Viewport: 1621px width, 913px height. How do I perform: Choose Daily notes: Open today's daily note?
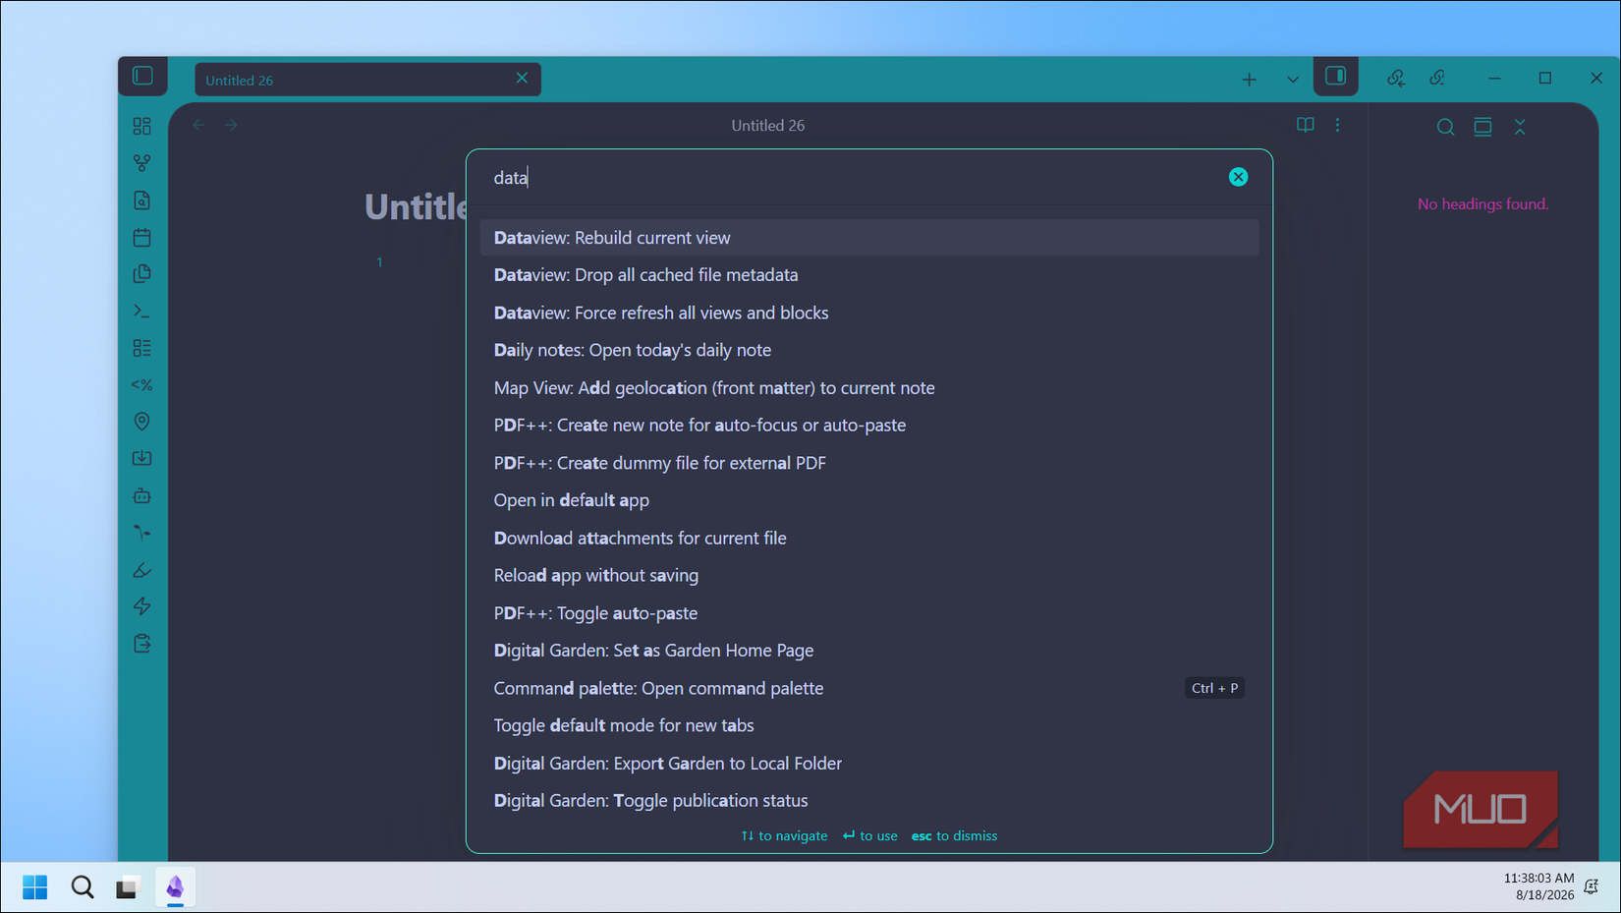pyautogui.click(x=869, y=350)
